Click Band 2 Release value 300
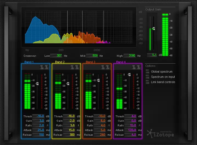The image size is (197, 145). (69, 135)
